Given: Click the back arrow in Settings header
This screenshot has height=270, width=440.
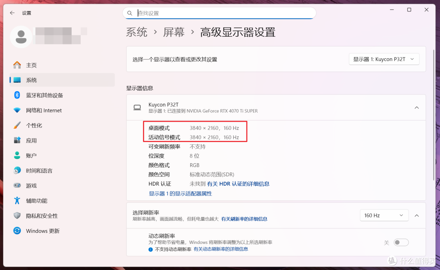Looking at the screenshot, I should click(12, 13).
